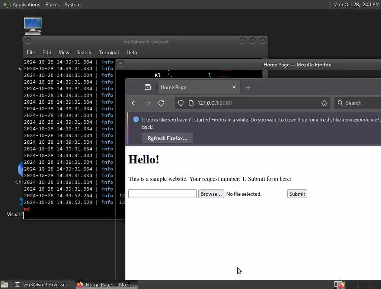The height and width of the screenshot is (289, 381).
Task: Open the Computer desktop icon
Action: [x=33, y=26]
